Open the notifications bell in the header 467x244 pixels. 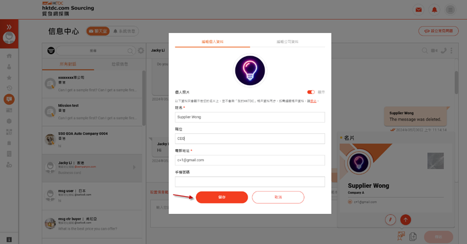pos(434,10)
